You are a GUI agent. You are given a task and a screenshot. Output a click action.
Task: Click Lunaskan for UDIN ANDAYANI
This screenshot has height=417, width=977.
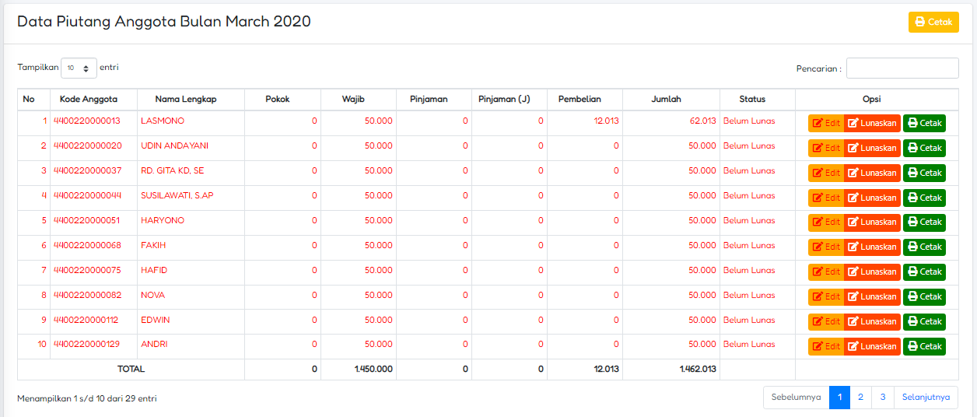(x=872, y=148)
